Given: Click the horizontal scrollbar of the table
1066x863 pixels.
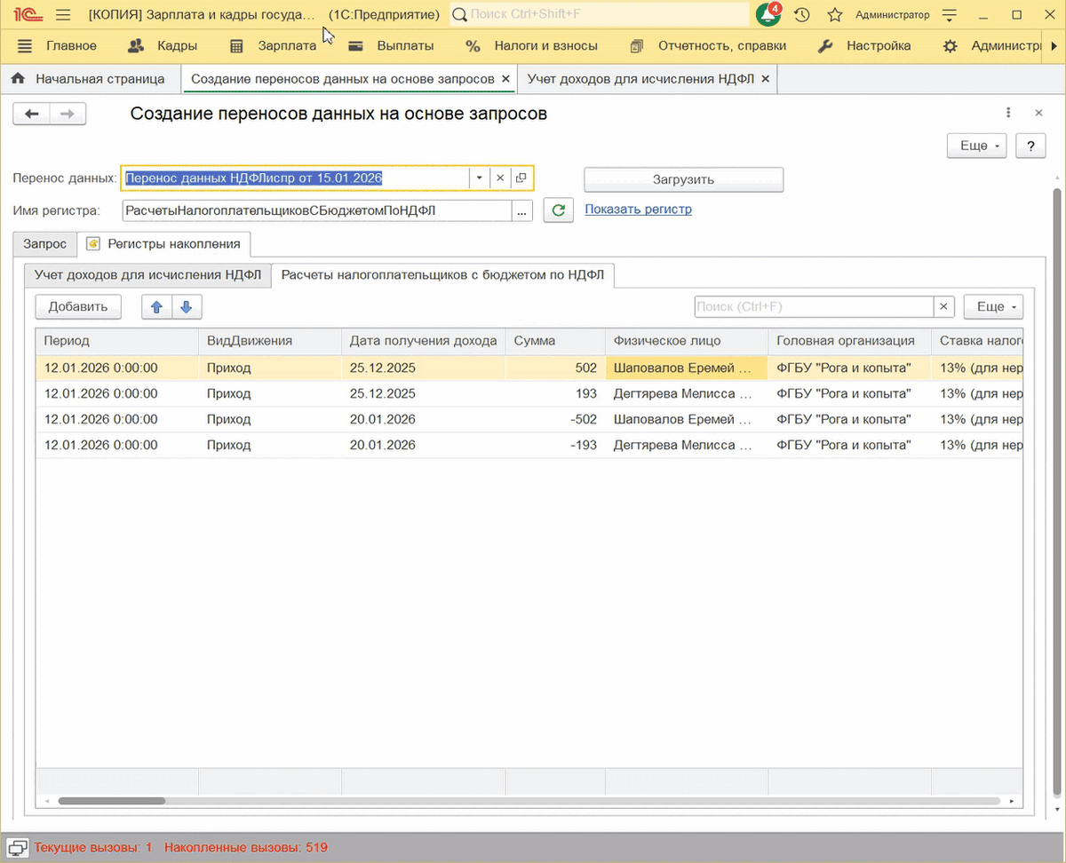Looking at the screenshot, I should [111, 801].
